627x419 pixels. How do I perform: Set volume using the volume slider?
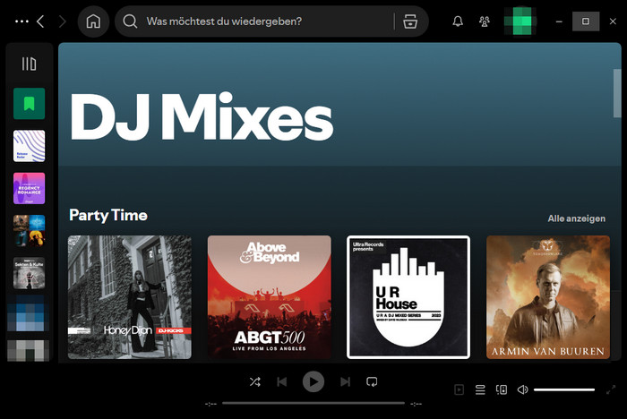[x=564, y=389]
